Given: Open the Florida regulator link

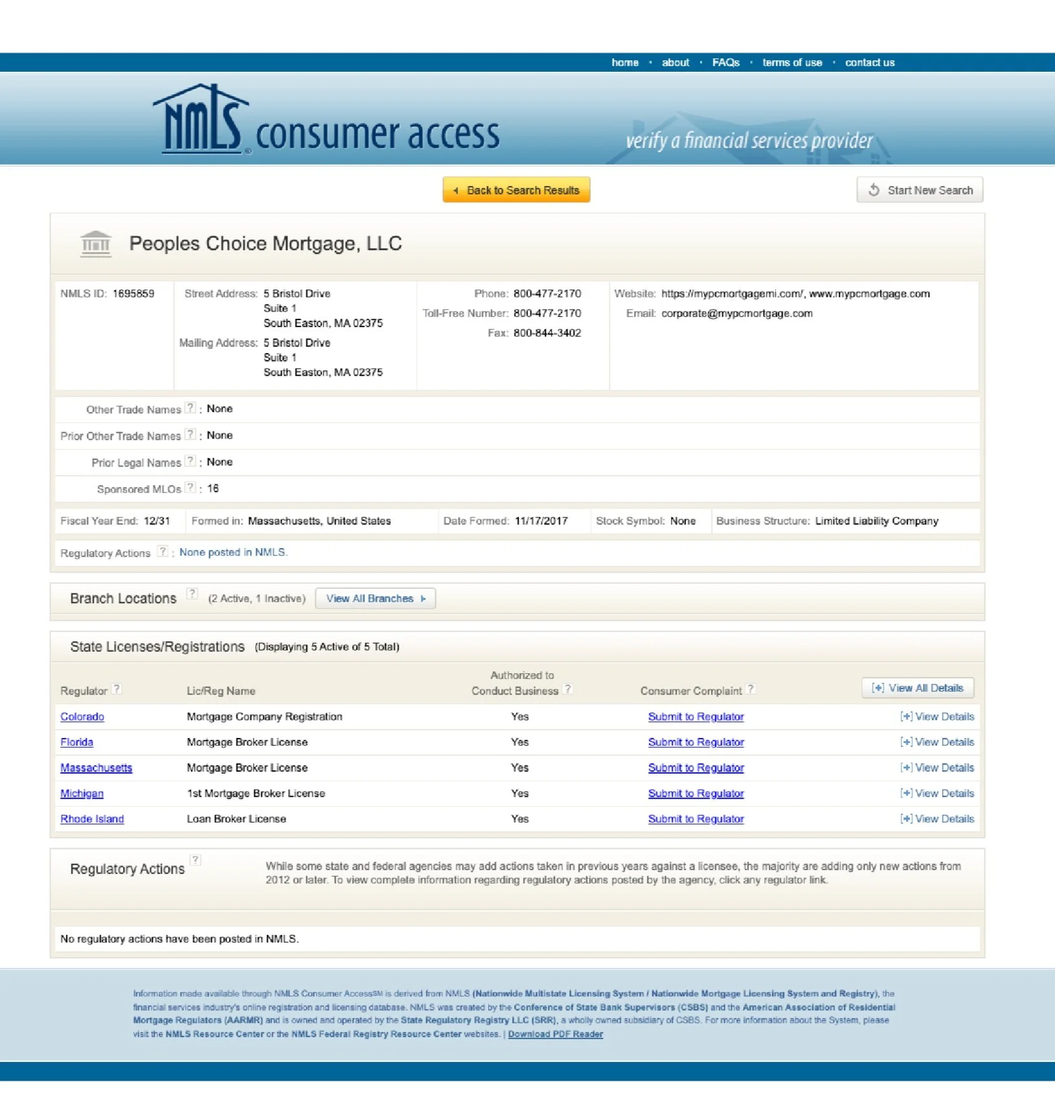Looking at the screenshot, I should tap(76, 742).
